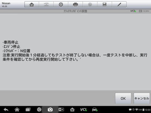
Task: Click the printer icon
Action: 75,4
